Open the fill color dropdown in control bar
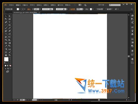Viewport: 138px width, 104px height. pos(20,9)
